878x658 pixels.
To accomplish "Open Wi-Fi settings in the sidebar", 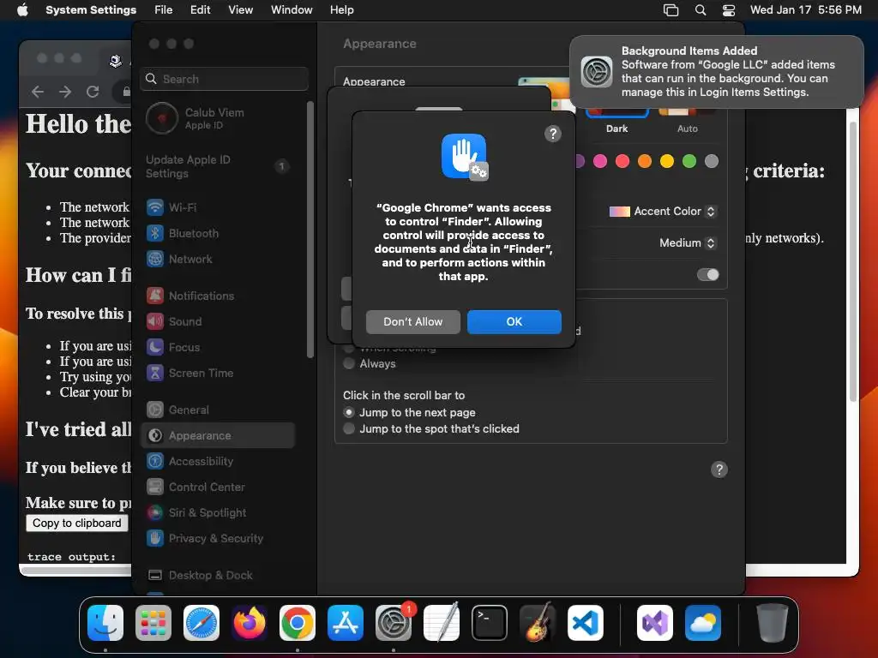I will pos(219,207).
